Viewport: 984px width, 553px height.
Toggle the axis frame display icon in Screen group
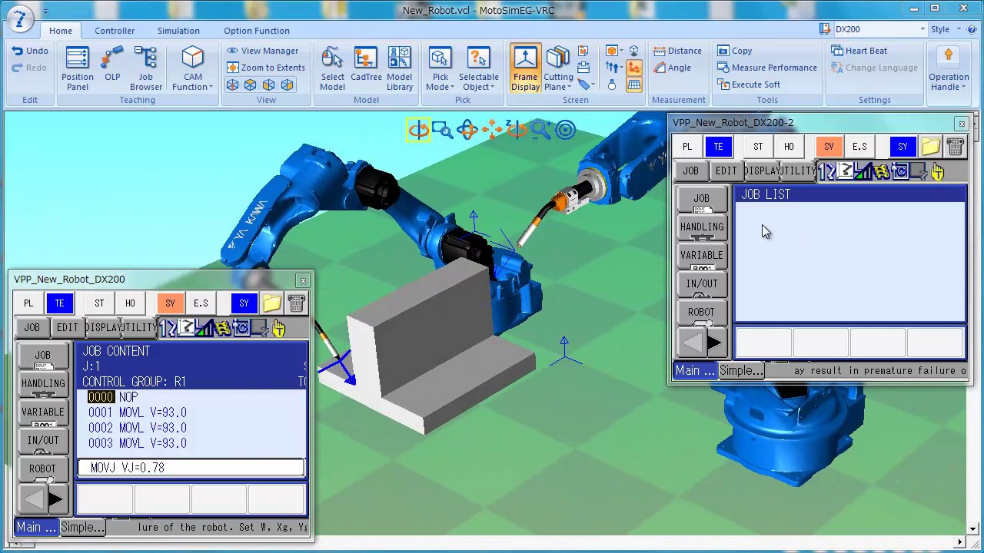(633, 68)
